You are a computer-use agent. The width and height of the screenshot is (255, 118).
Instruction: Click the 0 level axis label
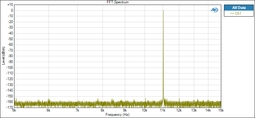tap(12, 10)
